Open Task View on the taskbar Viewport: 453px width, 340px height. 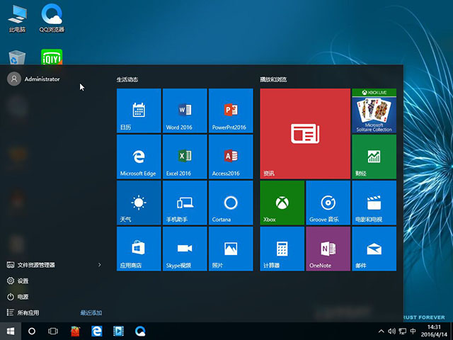(x=52, y=331)
